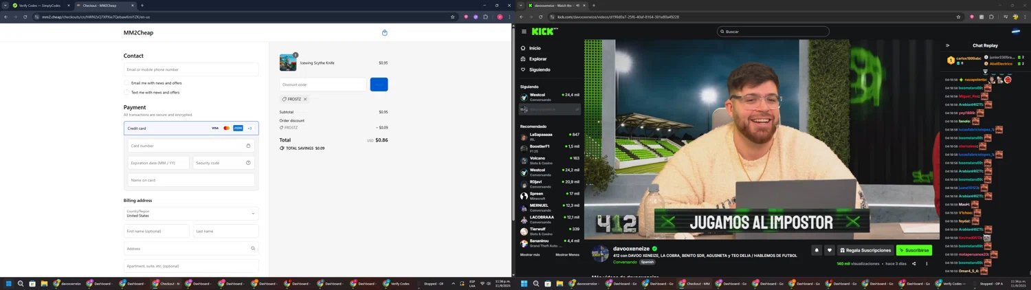The image size is (1031, 290).
Task: Open the Conversando category link
Action: point(625,262)
